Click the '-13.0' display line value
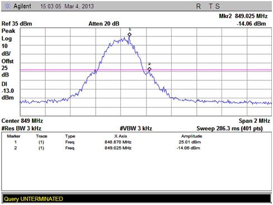This screenshot has height=205, width=273. [8, 91]
